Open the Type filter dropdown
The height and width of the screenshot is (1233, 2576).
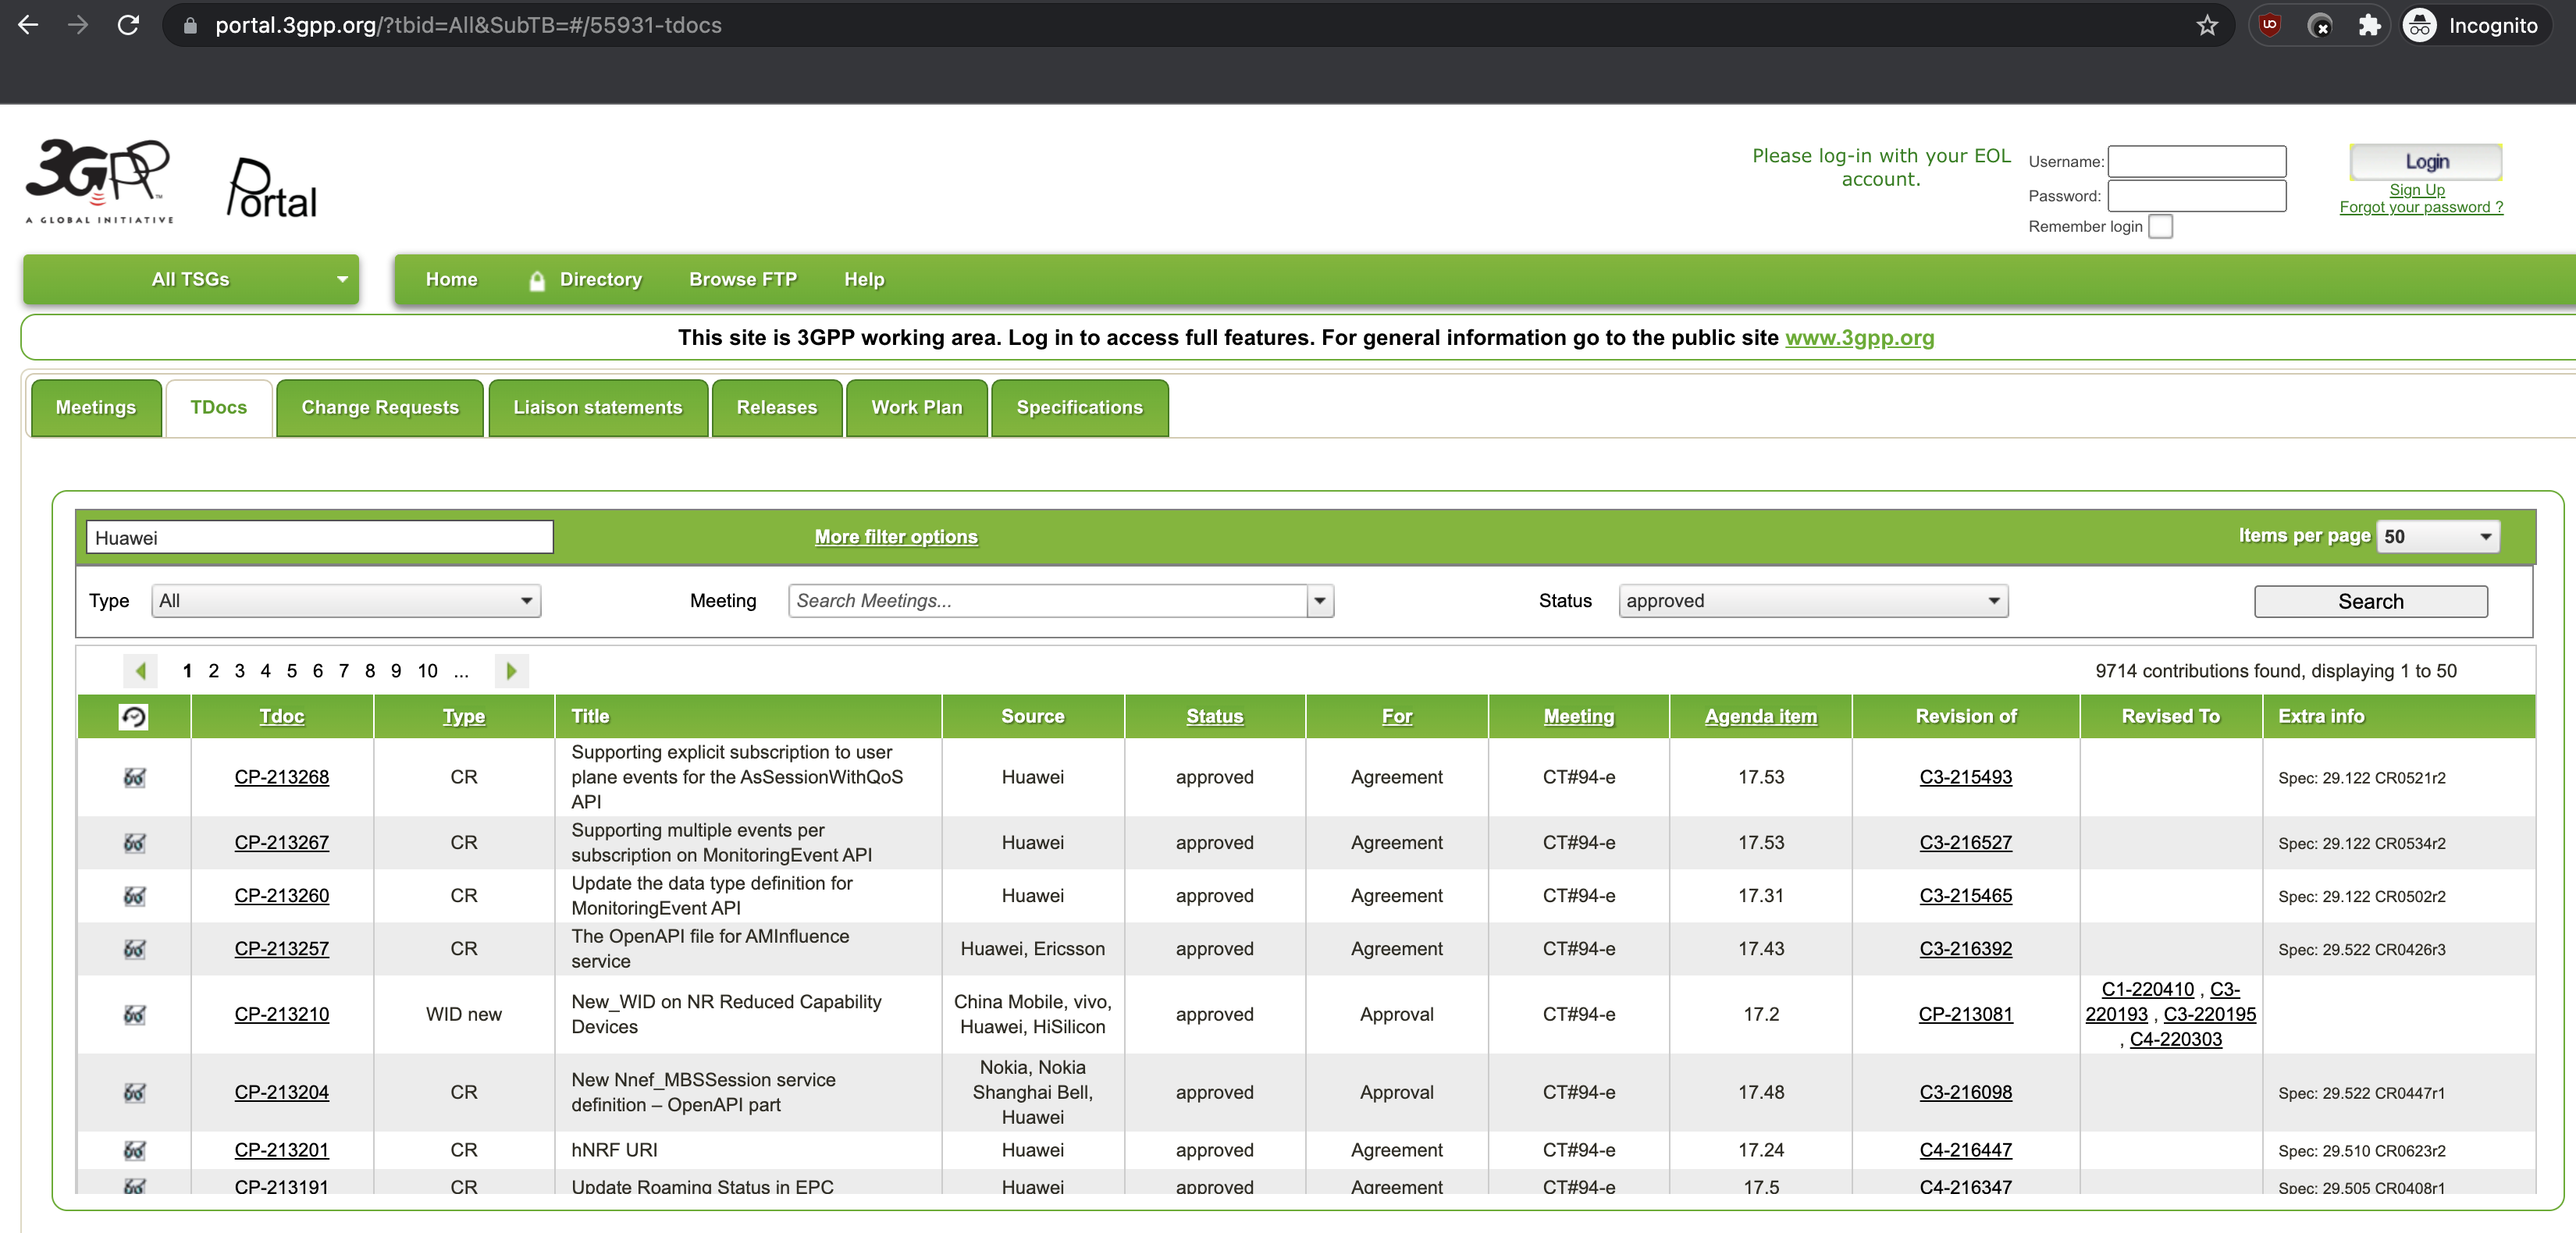(x=346, y=601)
